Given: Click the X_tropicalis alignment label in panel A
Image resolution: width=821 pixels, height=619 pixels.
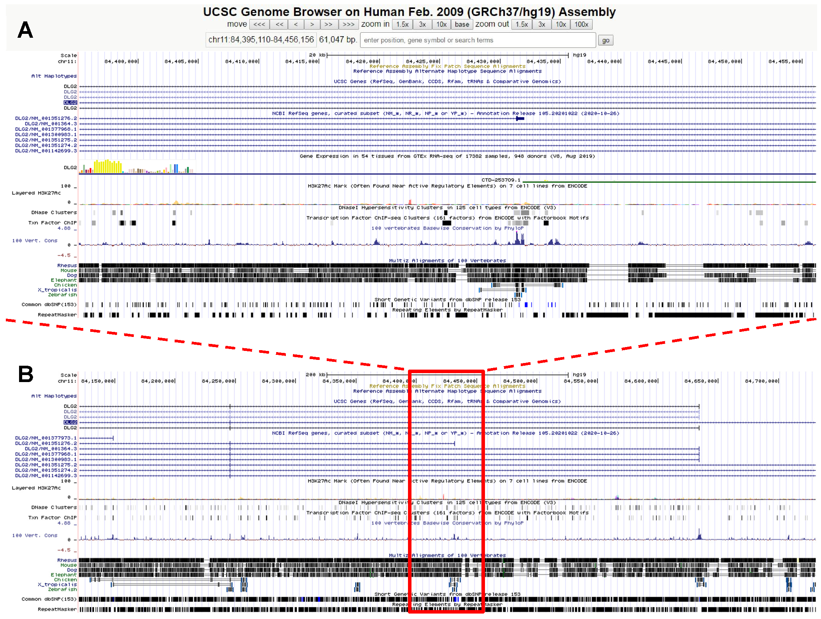Looking at the screenshot, I should point(58,290).
